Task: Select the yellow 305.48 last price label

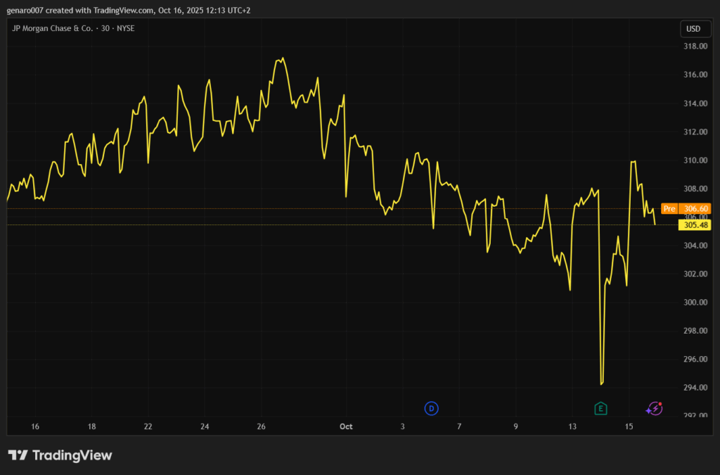Action: (x=695, y=225)
